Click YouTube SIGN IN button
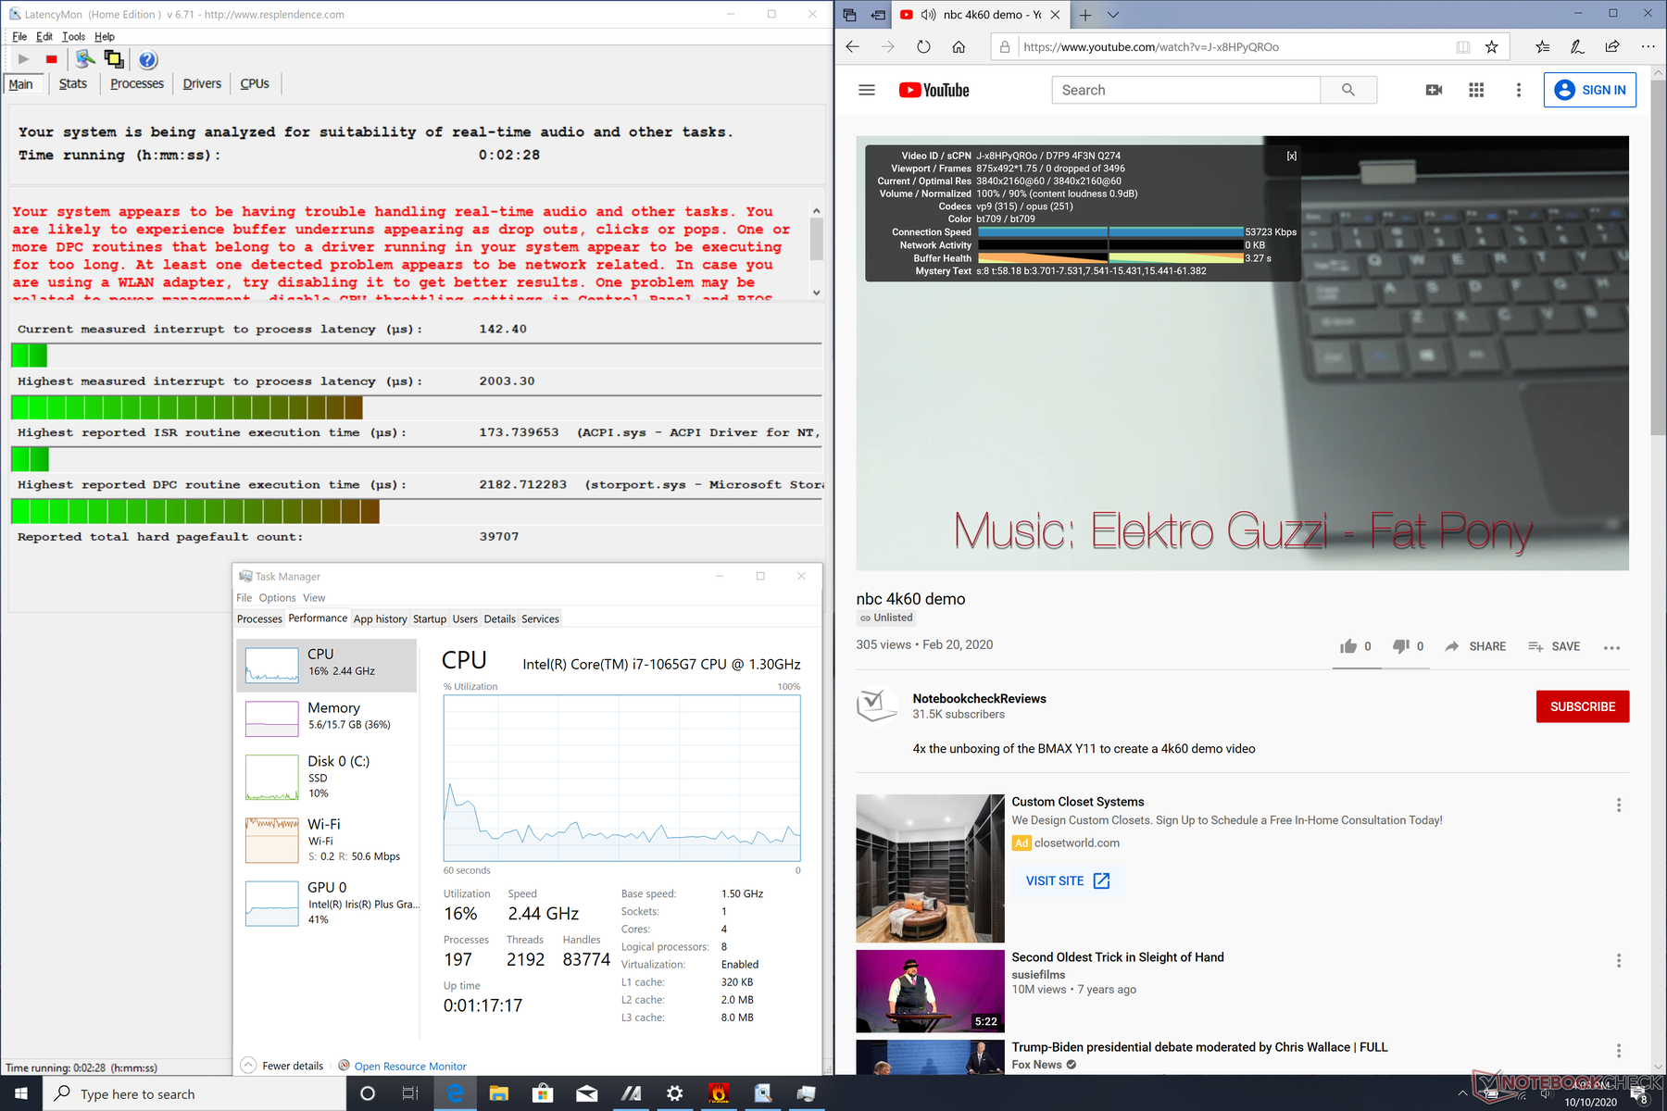 1590,90
